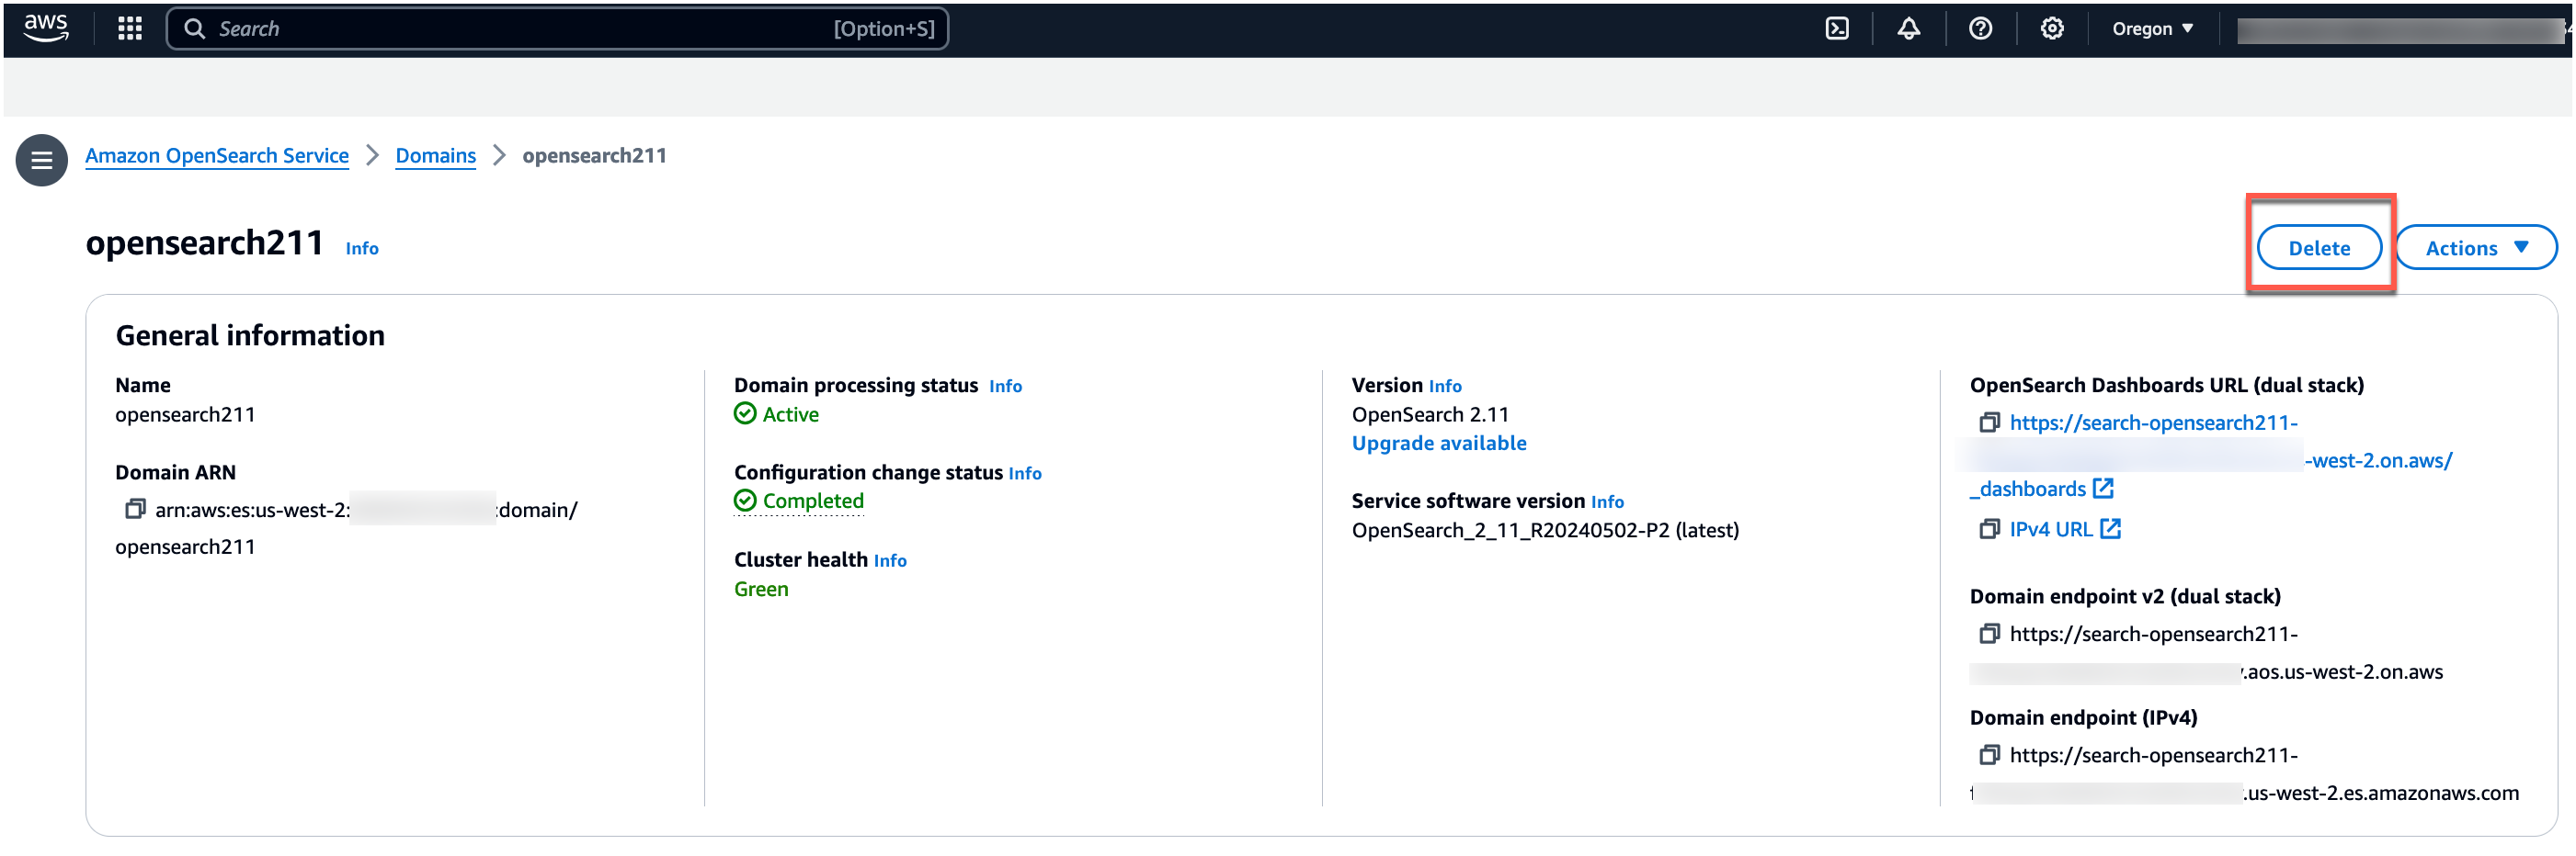
Task: Copy Domain endpoint v2 dual stack address
Action: coord(1989,633)
